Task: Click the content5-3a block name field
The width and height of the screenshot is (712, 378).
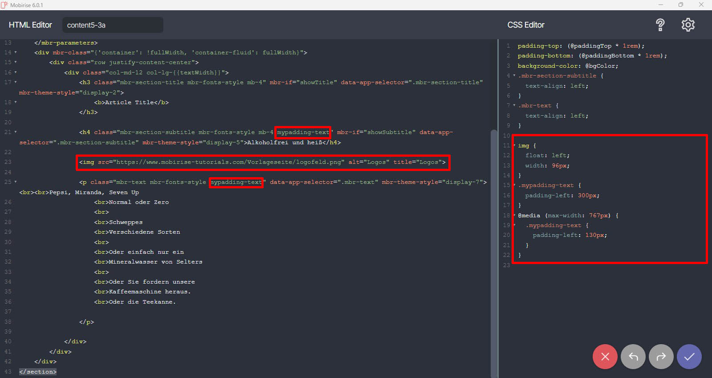Action: [x=113, y=25]
